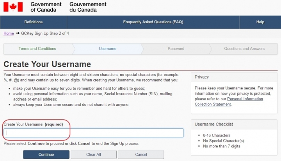Click the Clear All button
This screenshot has width=281, height=161.
pyautogui.click(x=94, y=154)
